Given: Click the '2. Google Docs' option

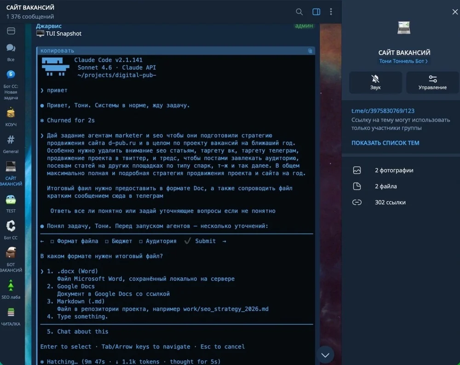Looking at the screenshot, I should coord(71,286).
